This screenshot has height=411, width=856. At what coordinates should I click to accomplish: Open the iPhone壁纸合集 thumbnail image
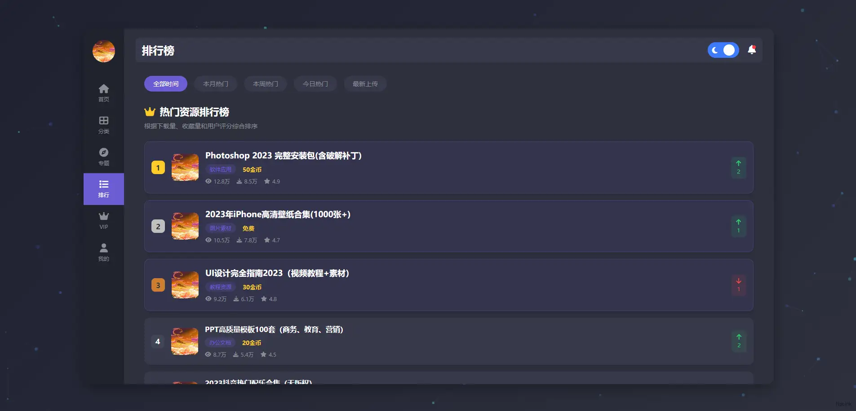click(184, 226)
